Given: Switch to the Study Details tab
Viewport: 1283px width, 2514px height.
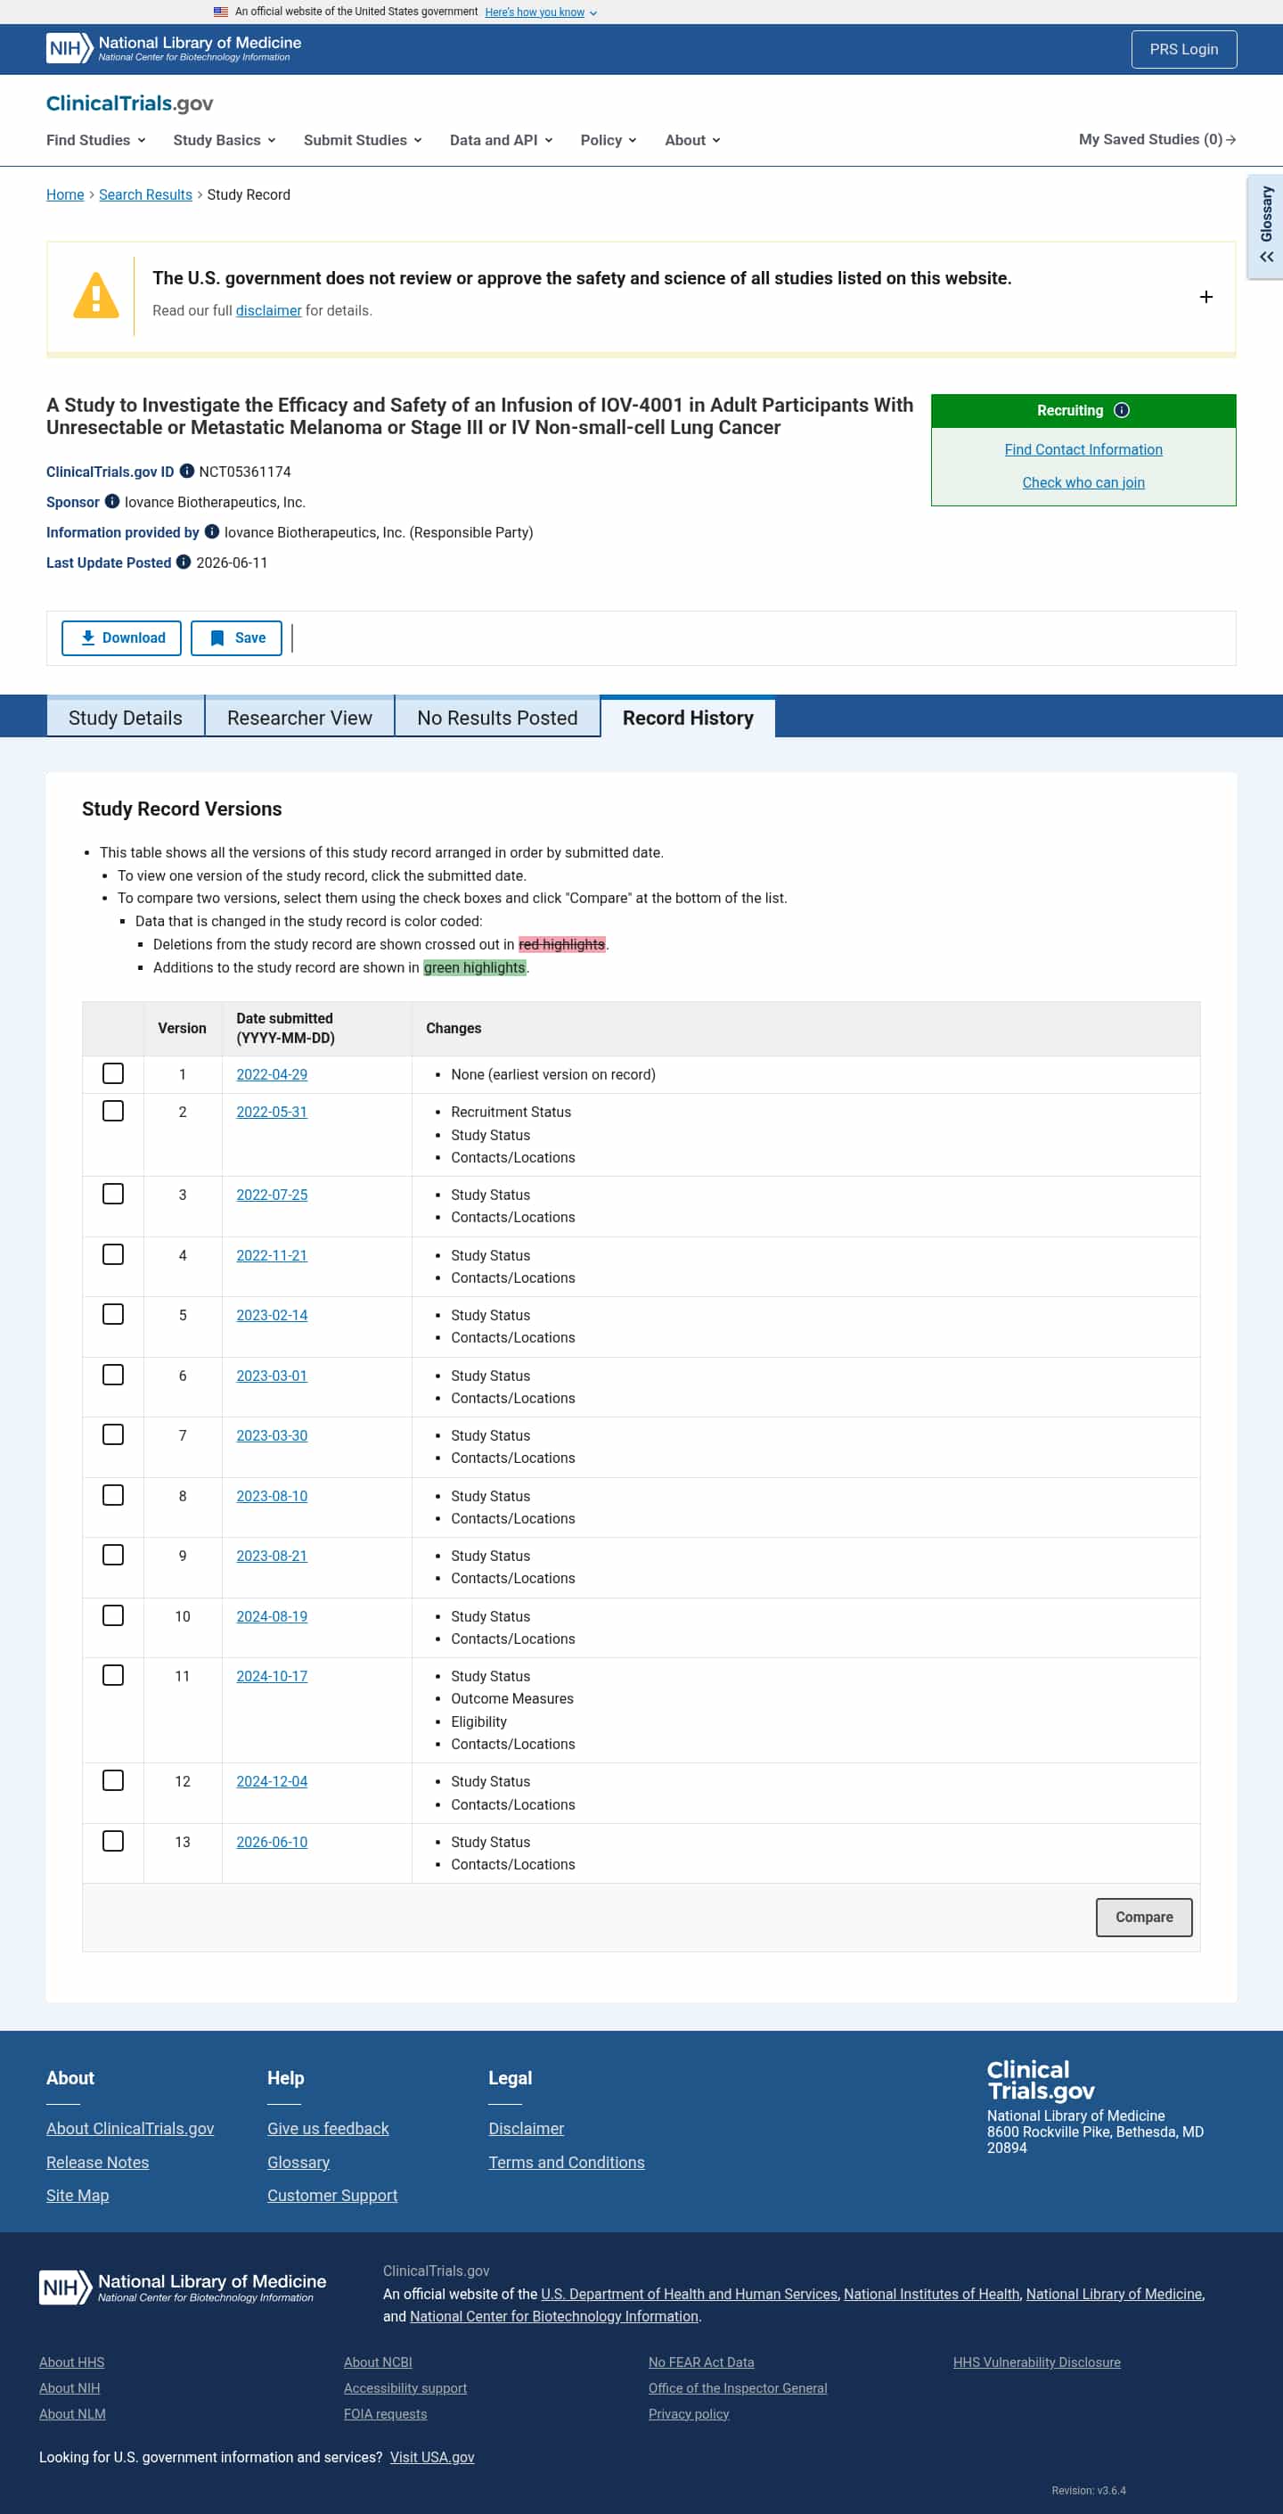Looking at the screenshot, I should pos(126,718).
